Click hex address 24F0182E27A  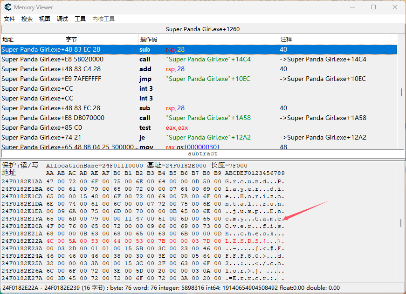click(22, 279)
